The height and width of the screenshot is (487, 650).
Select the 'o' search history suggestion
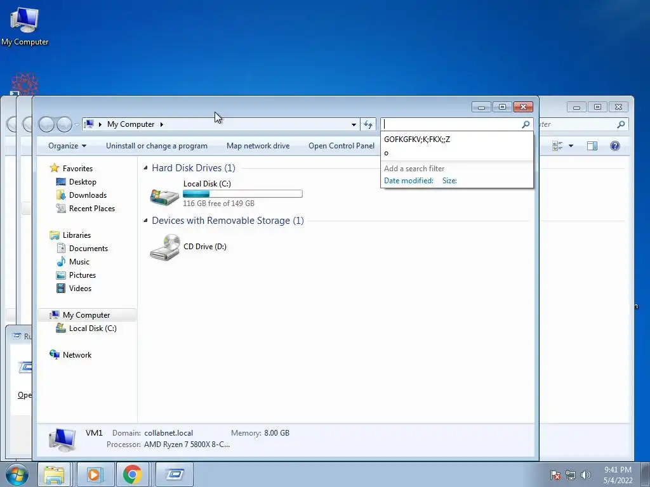coord(457,153)
